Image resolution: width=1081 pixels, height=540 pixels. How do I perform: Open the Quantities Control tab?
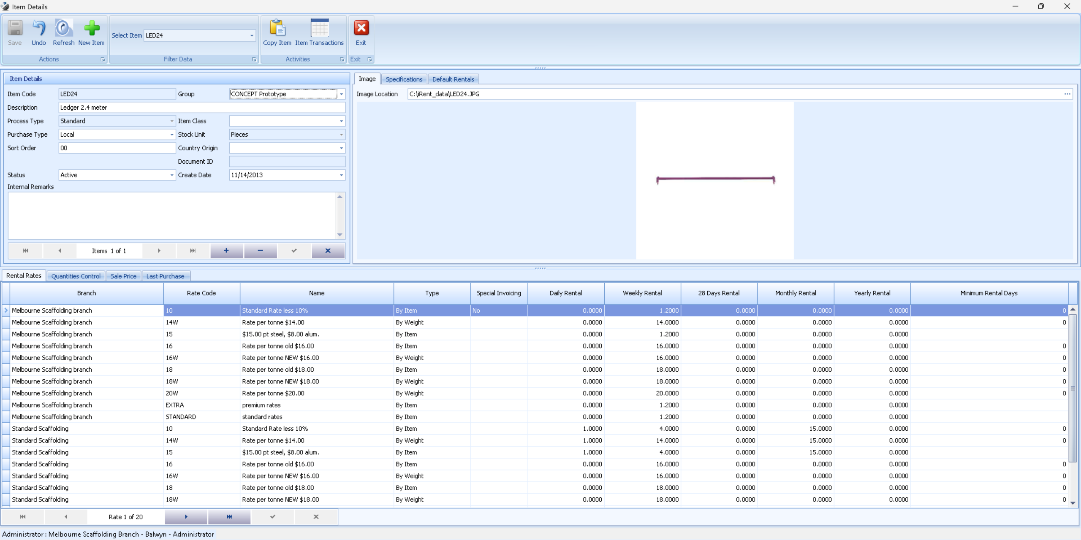tap(76, 276)
